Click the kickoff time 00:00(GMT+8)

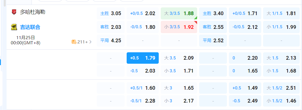26,43
